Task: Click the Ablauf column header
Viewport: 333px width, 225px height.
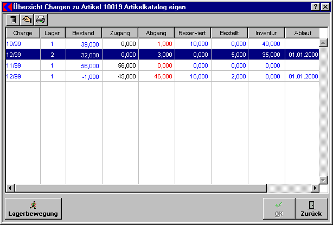Action: [x=302, y=33]
